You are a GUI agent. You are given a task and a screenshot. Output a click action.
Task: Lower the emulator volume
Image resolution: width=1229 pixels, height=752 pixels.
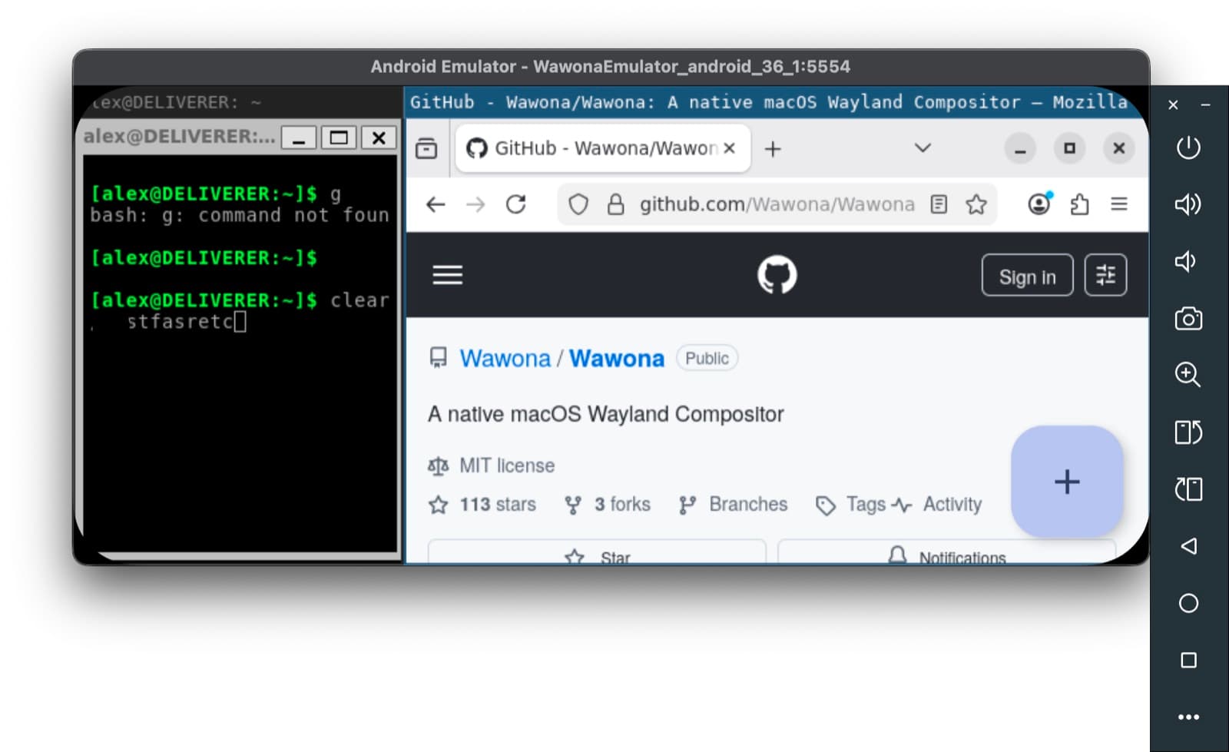(1187, 261)
